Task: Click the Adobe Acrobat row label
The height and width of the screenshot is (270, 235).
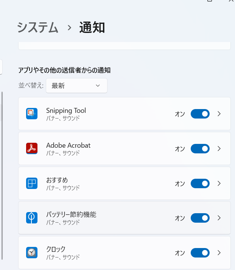Action: point(68,145)
